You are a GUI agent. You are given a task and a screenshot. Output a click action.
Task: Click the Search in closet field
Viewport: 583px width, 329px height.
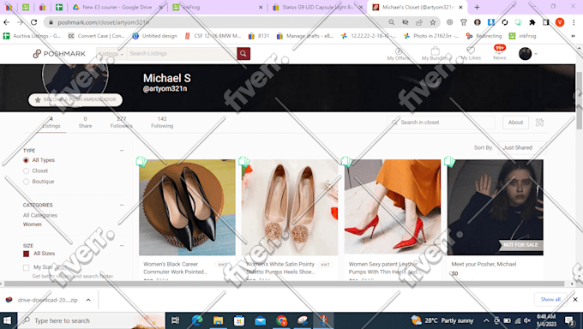point(441,123)
